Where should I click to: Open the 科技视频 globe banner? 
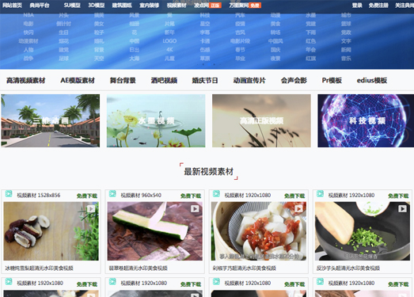point(366,120)
